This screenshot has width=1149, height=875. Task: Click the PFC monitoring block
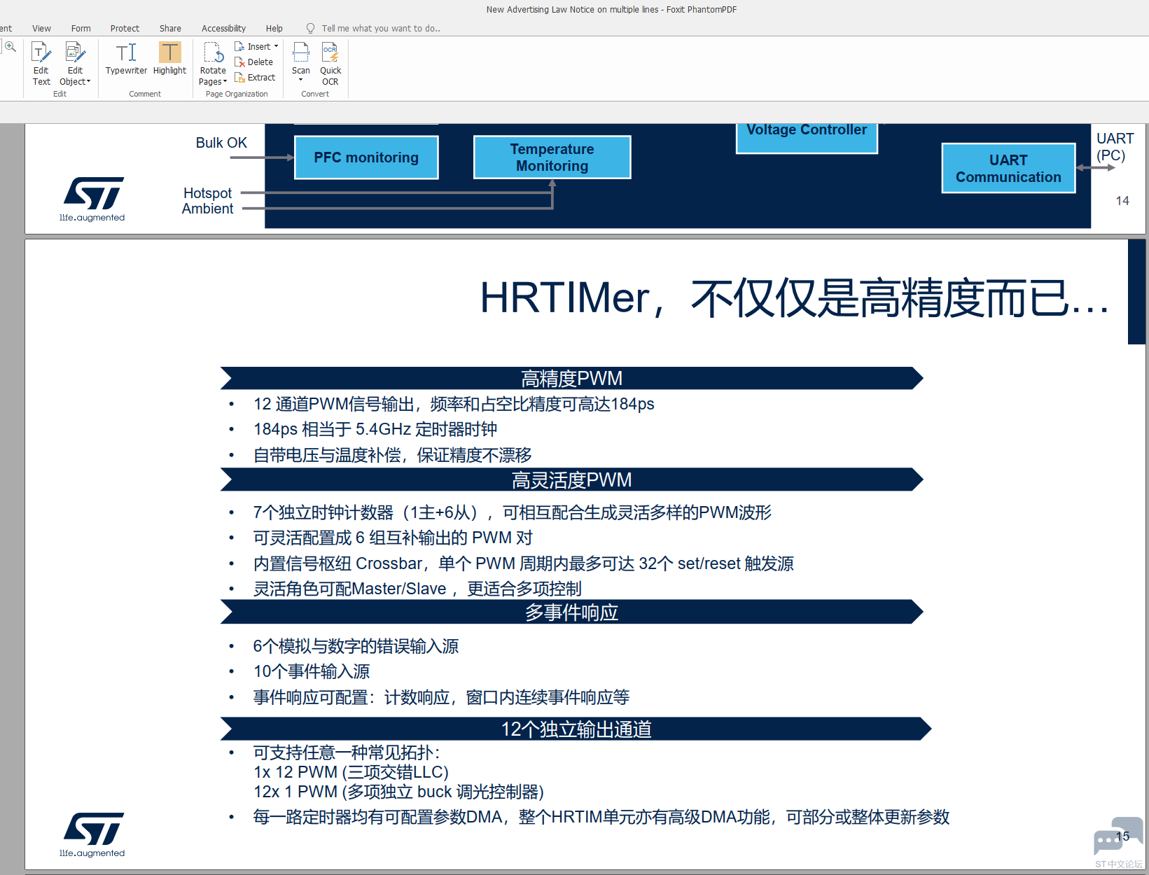pyautogui.click(x=366, y=157)
